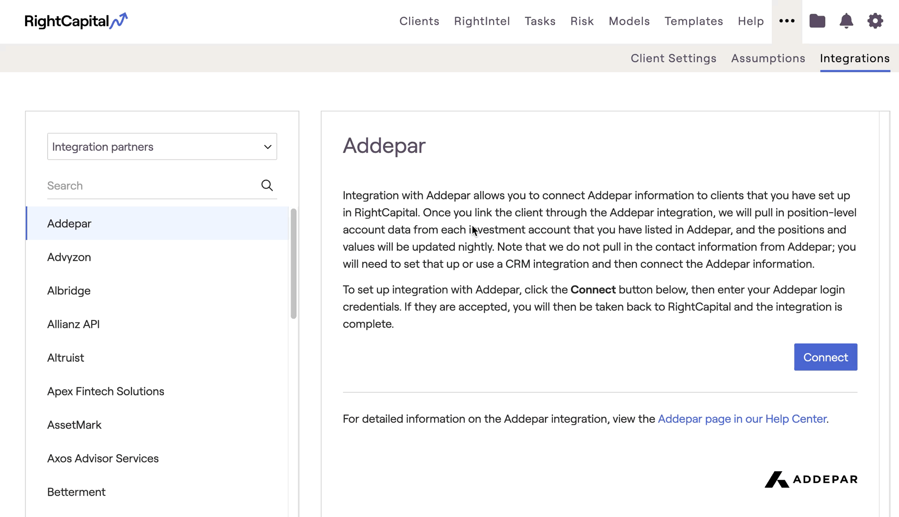Open the notifications bell
The image size is (899, 517).
pos(846,21)
